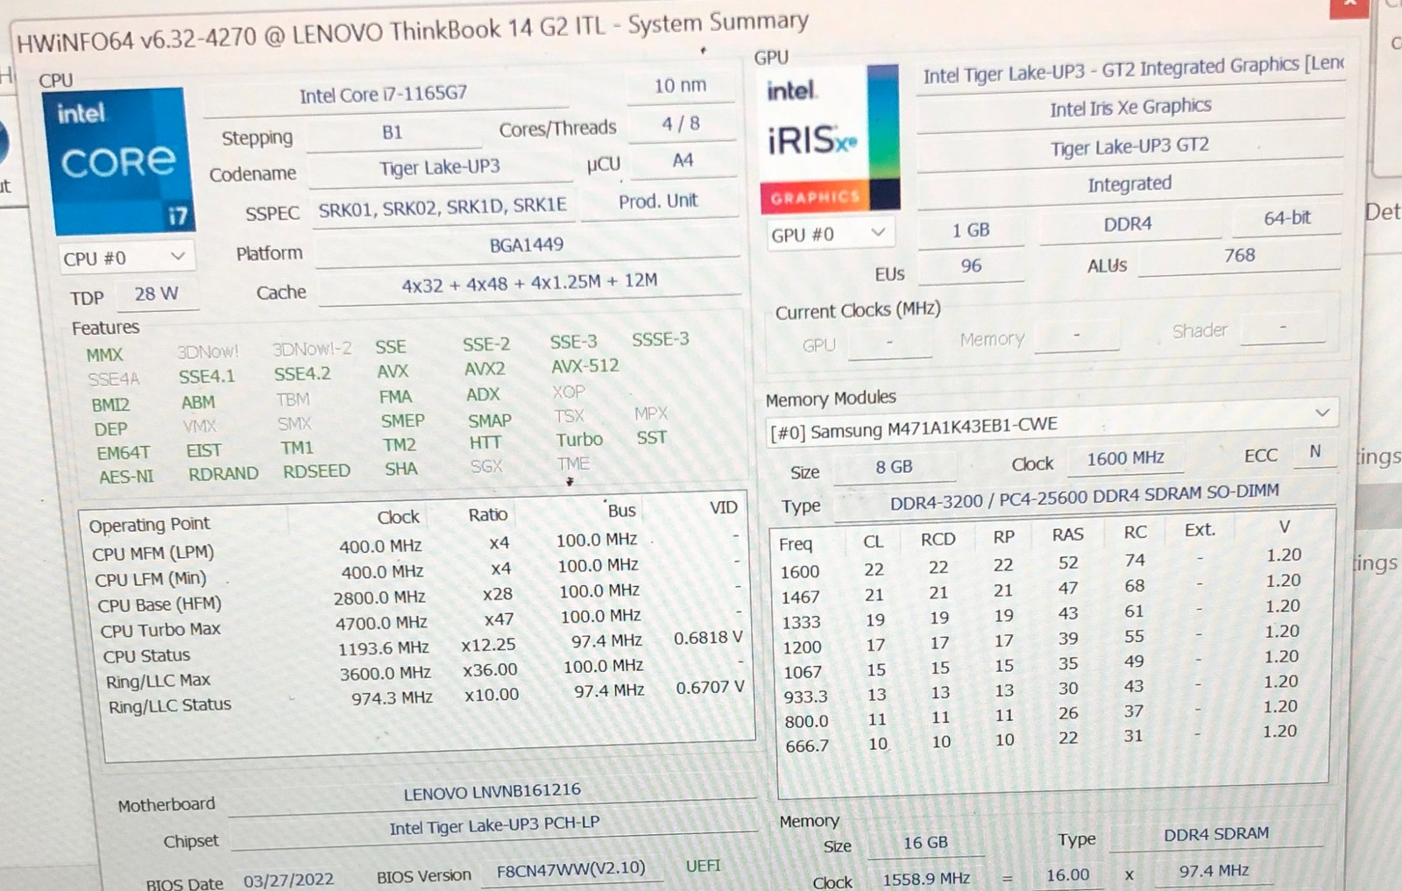Open the CPU #0 selector dropdown
Image resolution: width=1402 pixels, height=891 pixels.
pos(126,258)
